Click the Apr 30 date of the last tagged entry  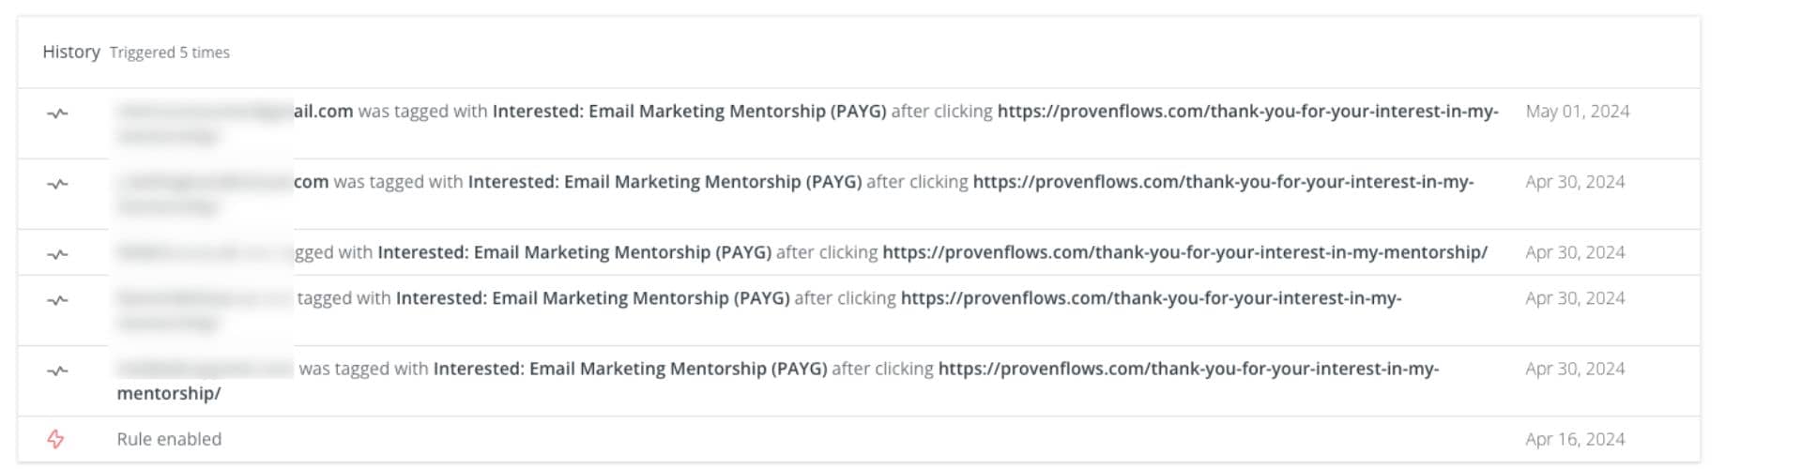tap(1575, 369)
